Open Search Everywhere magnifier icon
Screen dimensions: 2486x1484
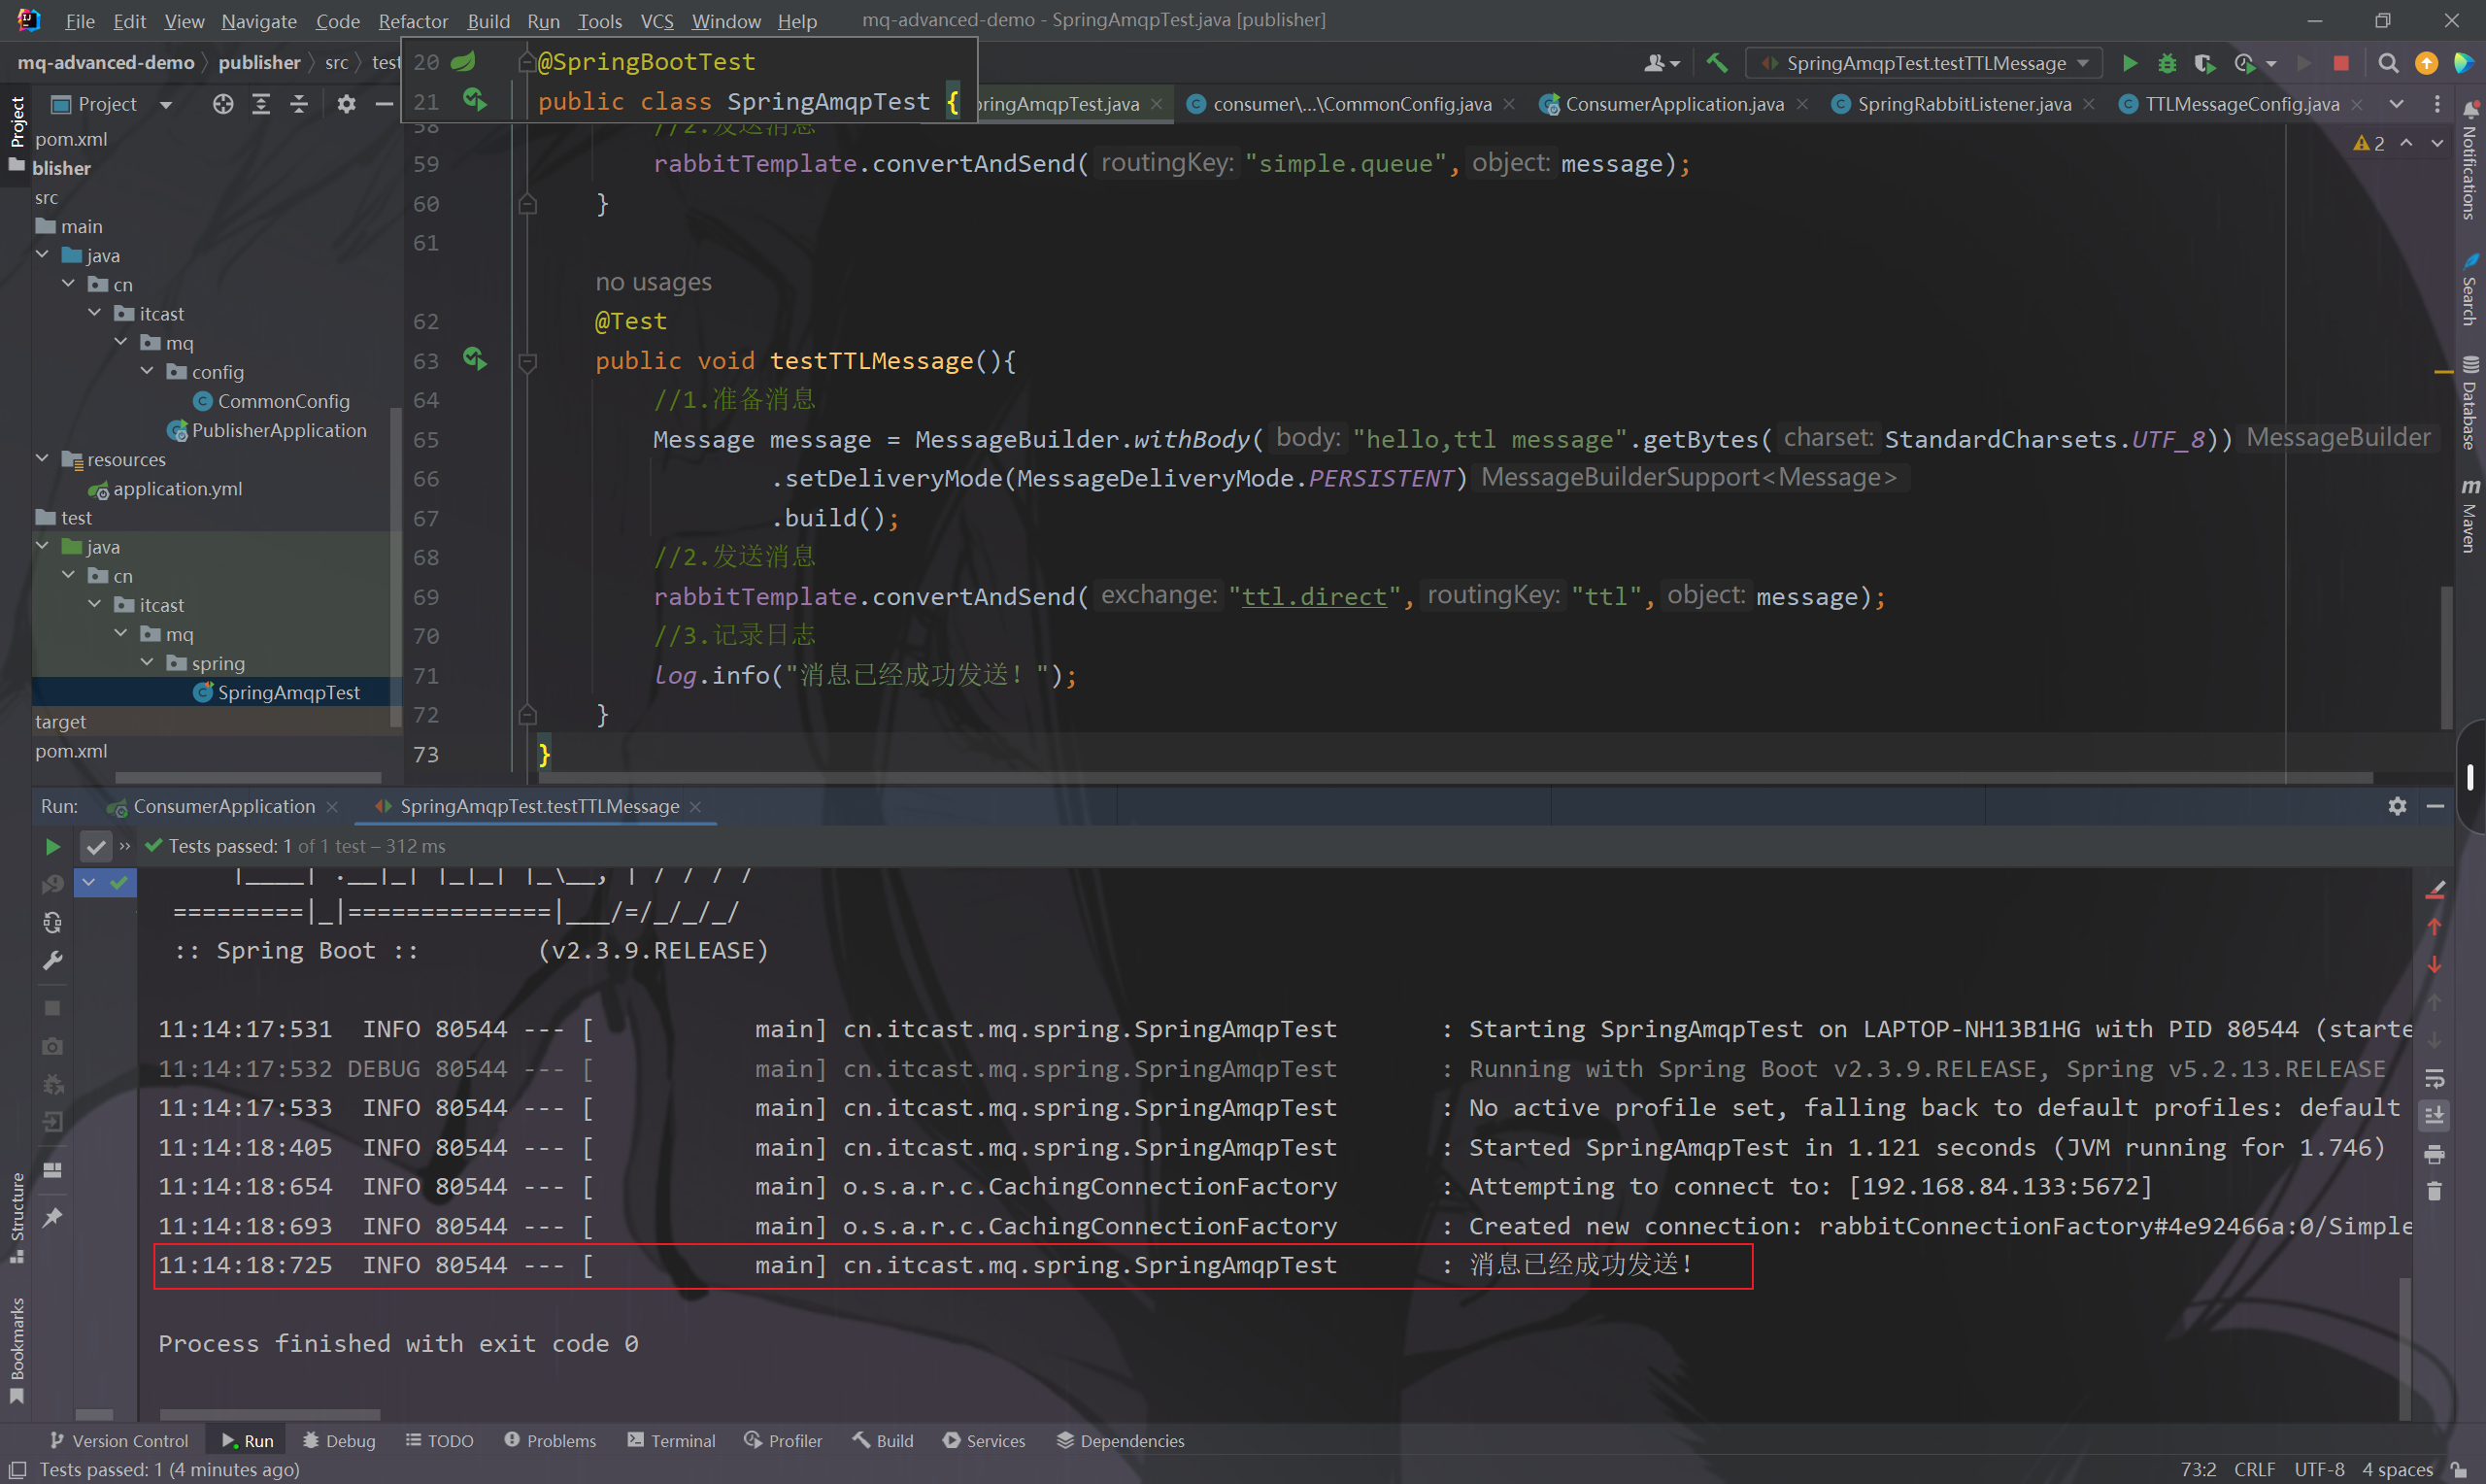pyautogui.click(x=2387, y=63)
